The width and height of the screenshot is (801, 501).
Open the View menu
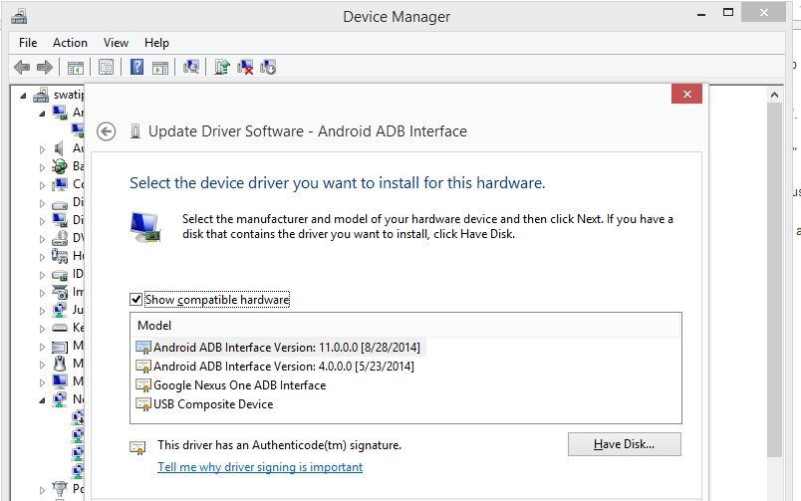point(116,43)
